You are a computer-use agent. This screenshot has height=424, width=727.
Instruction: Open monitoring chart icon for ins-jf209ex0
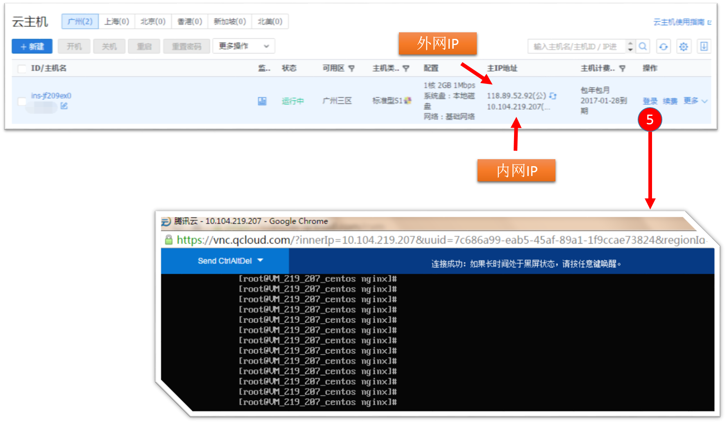pyautogui.click(x=262, y=101)
